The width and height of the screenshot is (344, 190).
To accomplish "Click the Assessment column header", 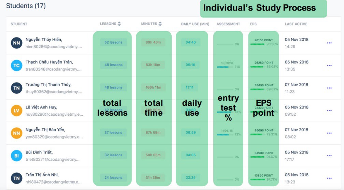I will pyautogui.click(x=228, y=24).
